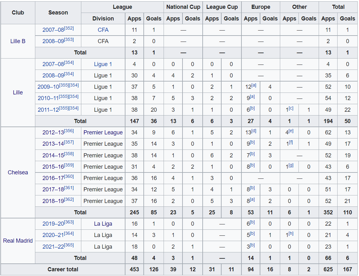Select career league goals value 126

[153, 269]
